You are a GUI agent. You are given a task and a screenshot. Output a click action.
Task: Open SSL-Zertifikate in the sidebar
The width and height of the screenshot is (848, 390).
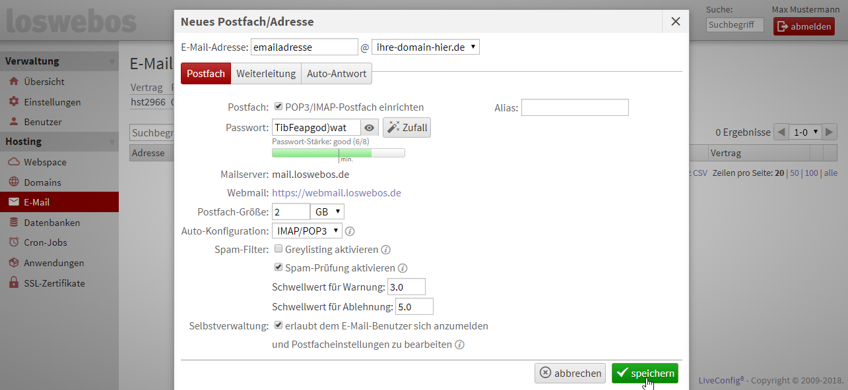(x=54, y=283)
